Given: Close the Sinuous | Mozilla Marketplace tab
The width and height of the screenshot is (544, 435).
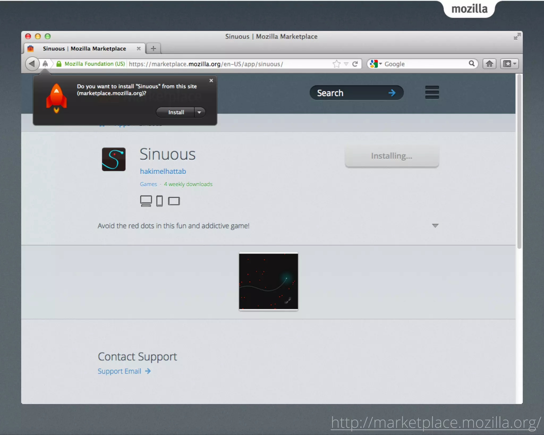Looking at the screenshot, I should (138, 49).
